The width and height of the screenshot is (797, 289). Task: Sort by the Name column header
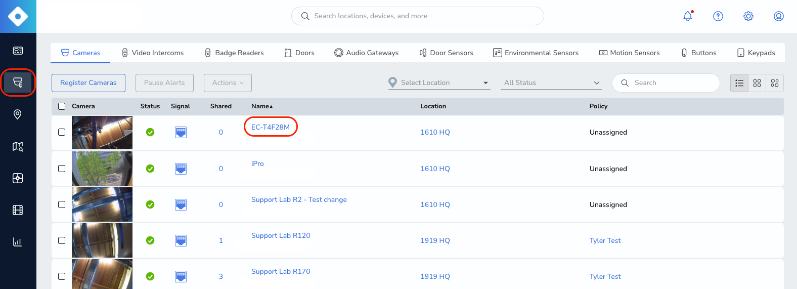pyautogui.click(x=261, y=106)
